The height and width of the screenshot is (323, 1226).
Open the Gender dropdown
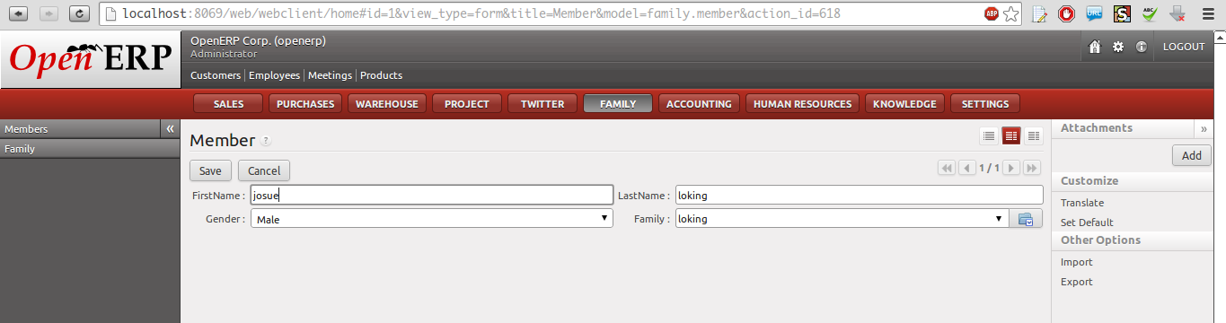point(432,219)
